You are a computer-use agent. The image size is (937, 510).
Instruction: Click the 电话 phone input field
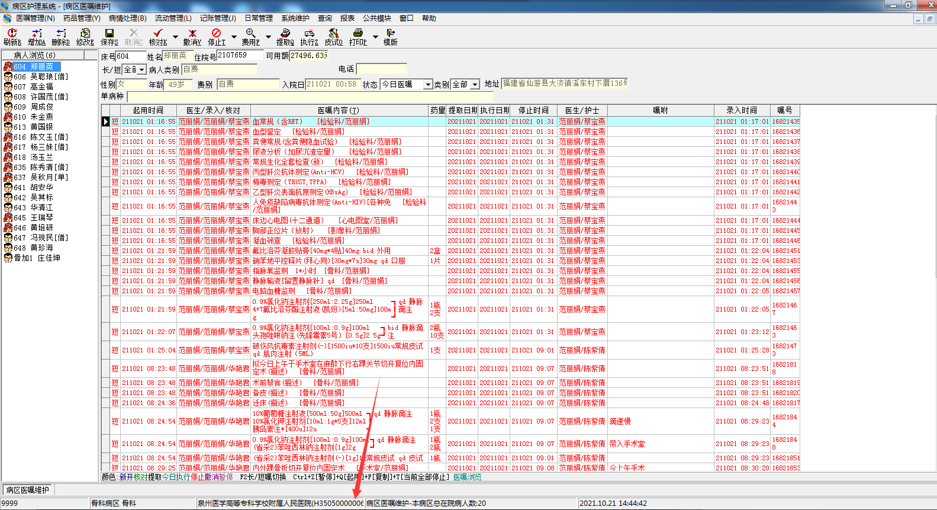coord(381,69)
